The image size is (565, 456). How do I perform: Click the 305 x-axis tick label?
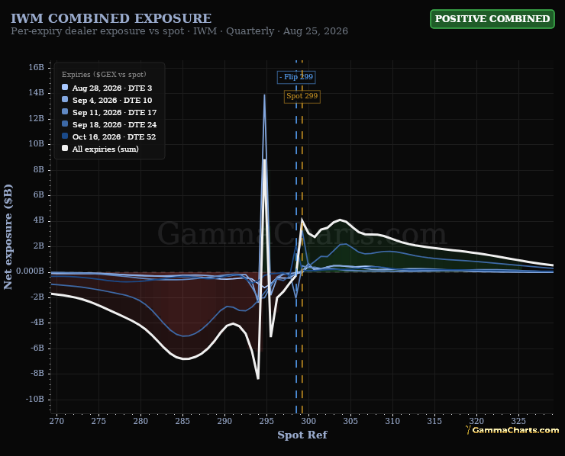350,421
